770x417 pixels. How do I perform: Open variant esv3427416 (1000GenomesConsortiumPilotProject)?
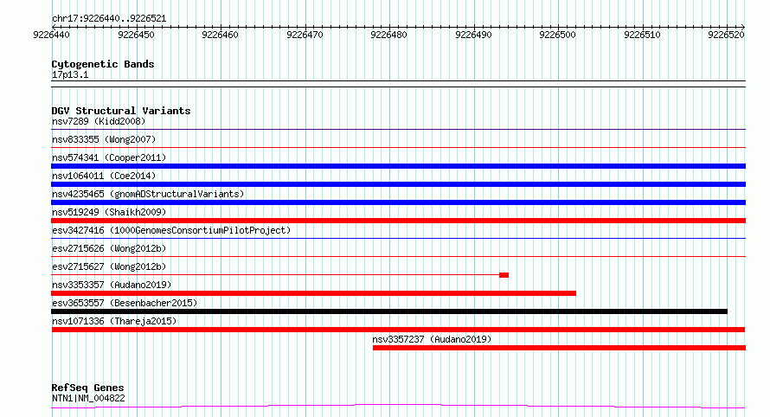171,230
